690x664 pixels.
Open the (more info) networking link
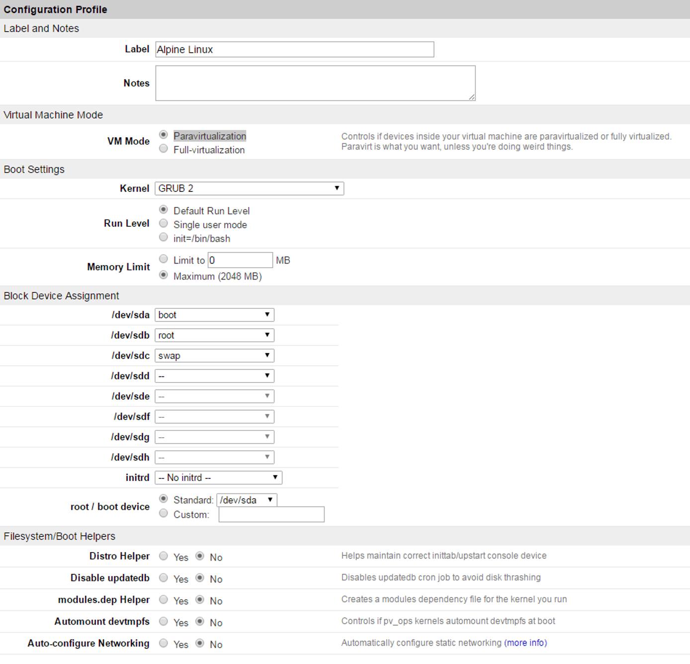[525, 643]
